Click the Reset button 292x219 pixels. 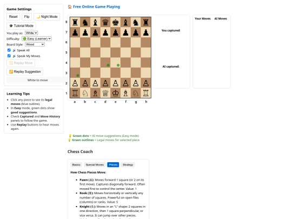click(13, 17)
